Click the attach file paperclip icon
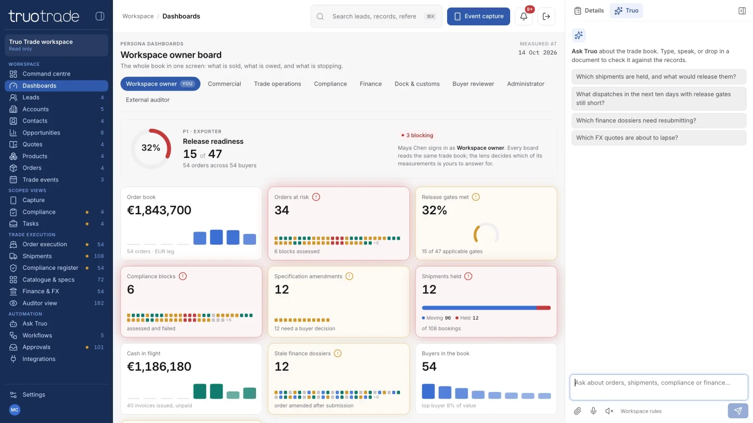 point(577,411)
